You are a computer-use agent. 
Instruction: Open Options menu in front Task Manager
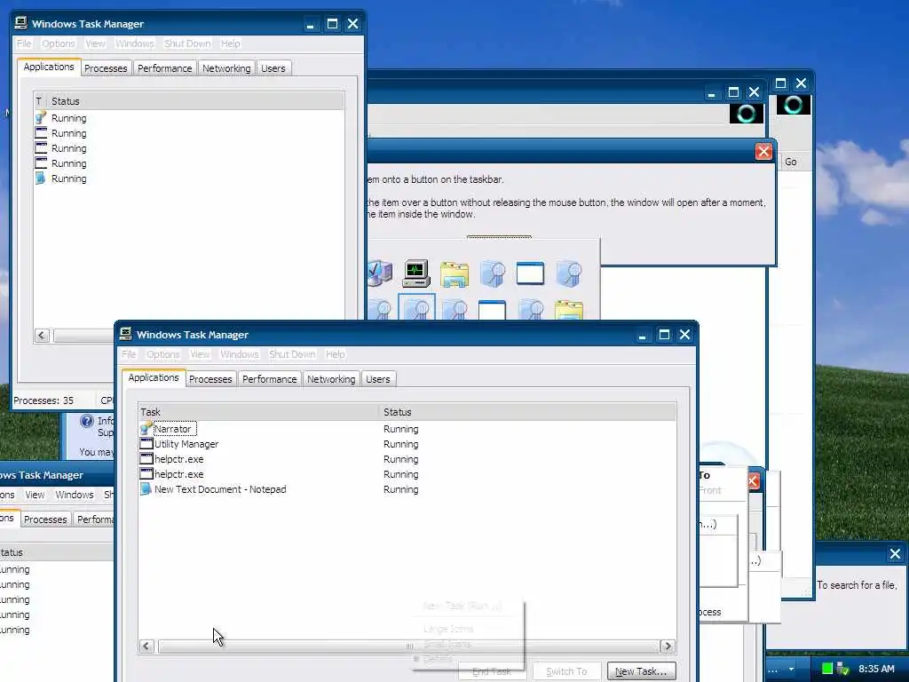click(163, 354)
